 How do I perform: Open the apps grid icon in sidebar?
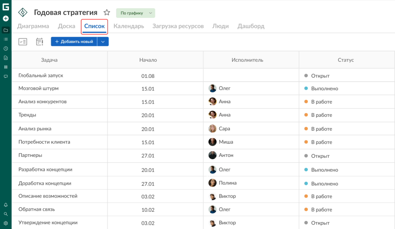click(x=5, y=67)
